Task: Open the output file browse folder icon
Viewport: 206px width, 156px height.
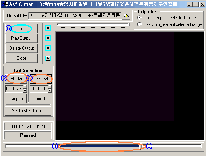Action: point(126,16)
